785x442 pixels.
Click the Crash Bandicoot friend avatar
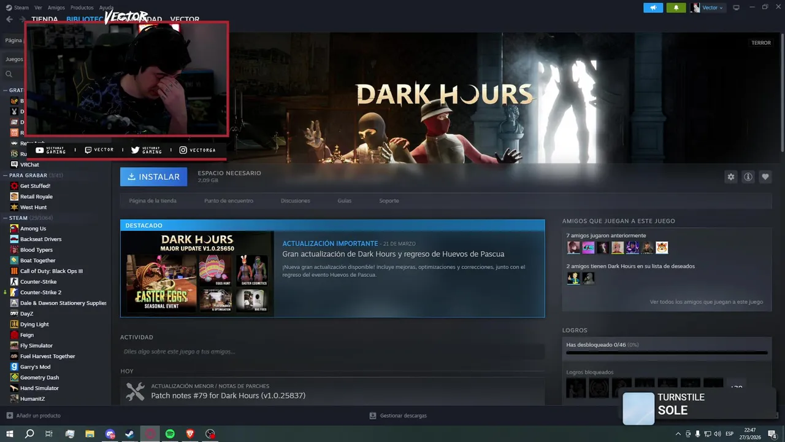pyautogui.click(x=662, y=247)
